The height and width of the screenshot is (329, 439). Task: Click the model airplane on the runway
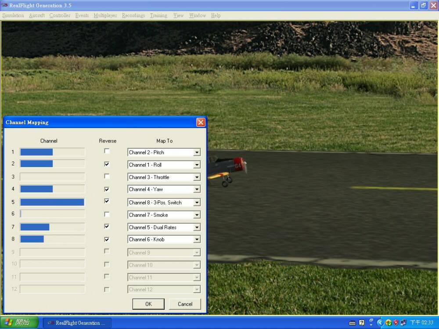point(227,170)
